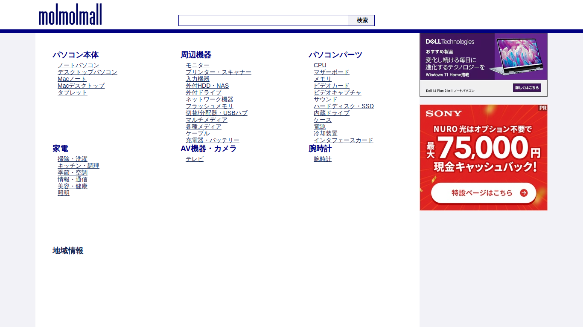
Task: Open the タブレット category
Action: [x=73, y=92]
